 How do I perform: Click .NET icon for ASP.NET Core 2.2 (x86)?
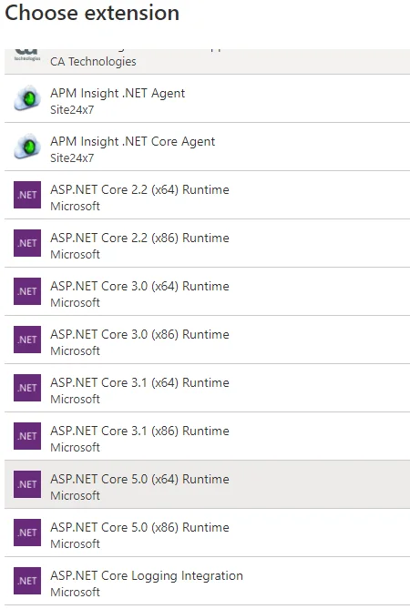[x=27, y=243]
